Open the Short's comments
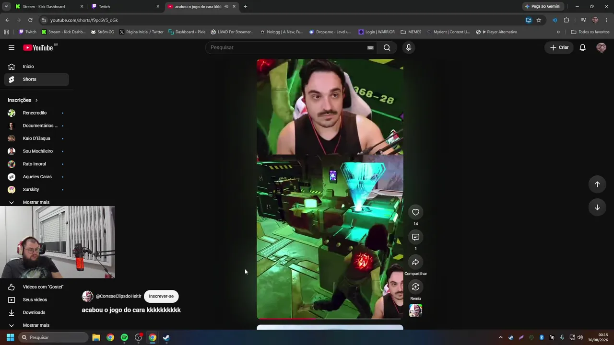Viewport: 614px width, 345px height. [415, 237]
